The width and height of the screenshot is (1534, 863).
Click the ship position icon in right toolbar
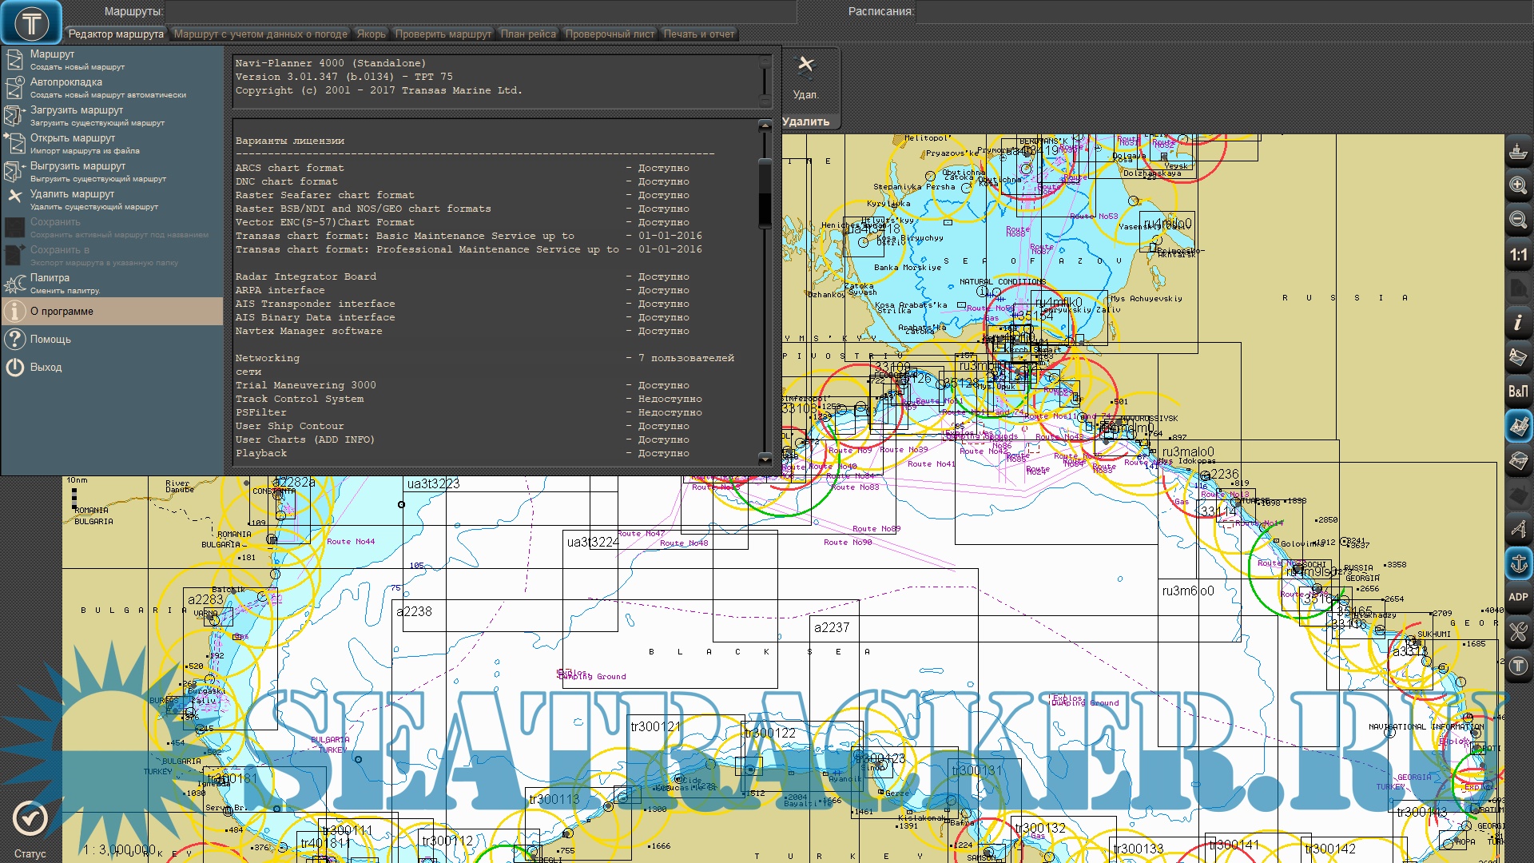(x=1518, y=151)
